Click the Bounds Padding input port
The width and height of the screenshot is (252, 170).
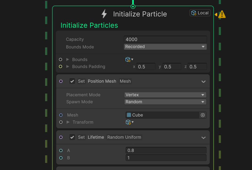60,66
